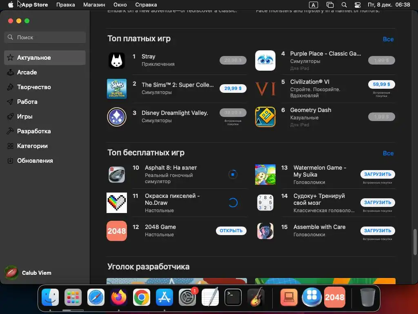This screenshot has height=314, width=418.
Task: Open Творчество section in sidebar
Action: (45, 87)
